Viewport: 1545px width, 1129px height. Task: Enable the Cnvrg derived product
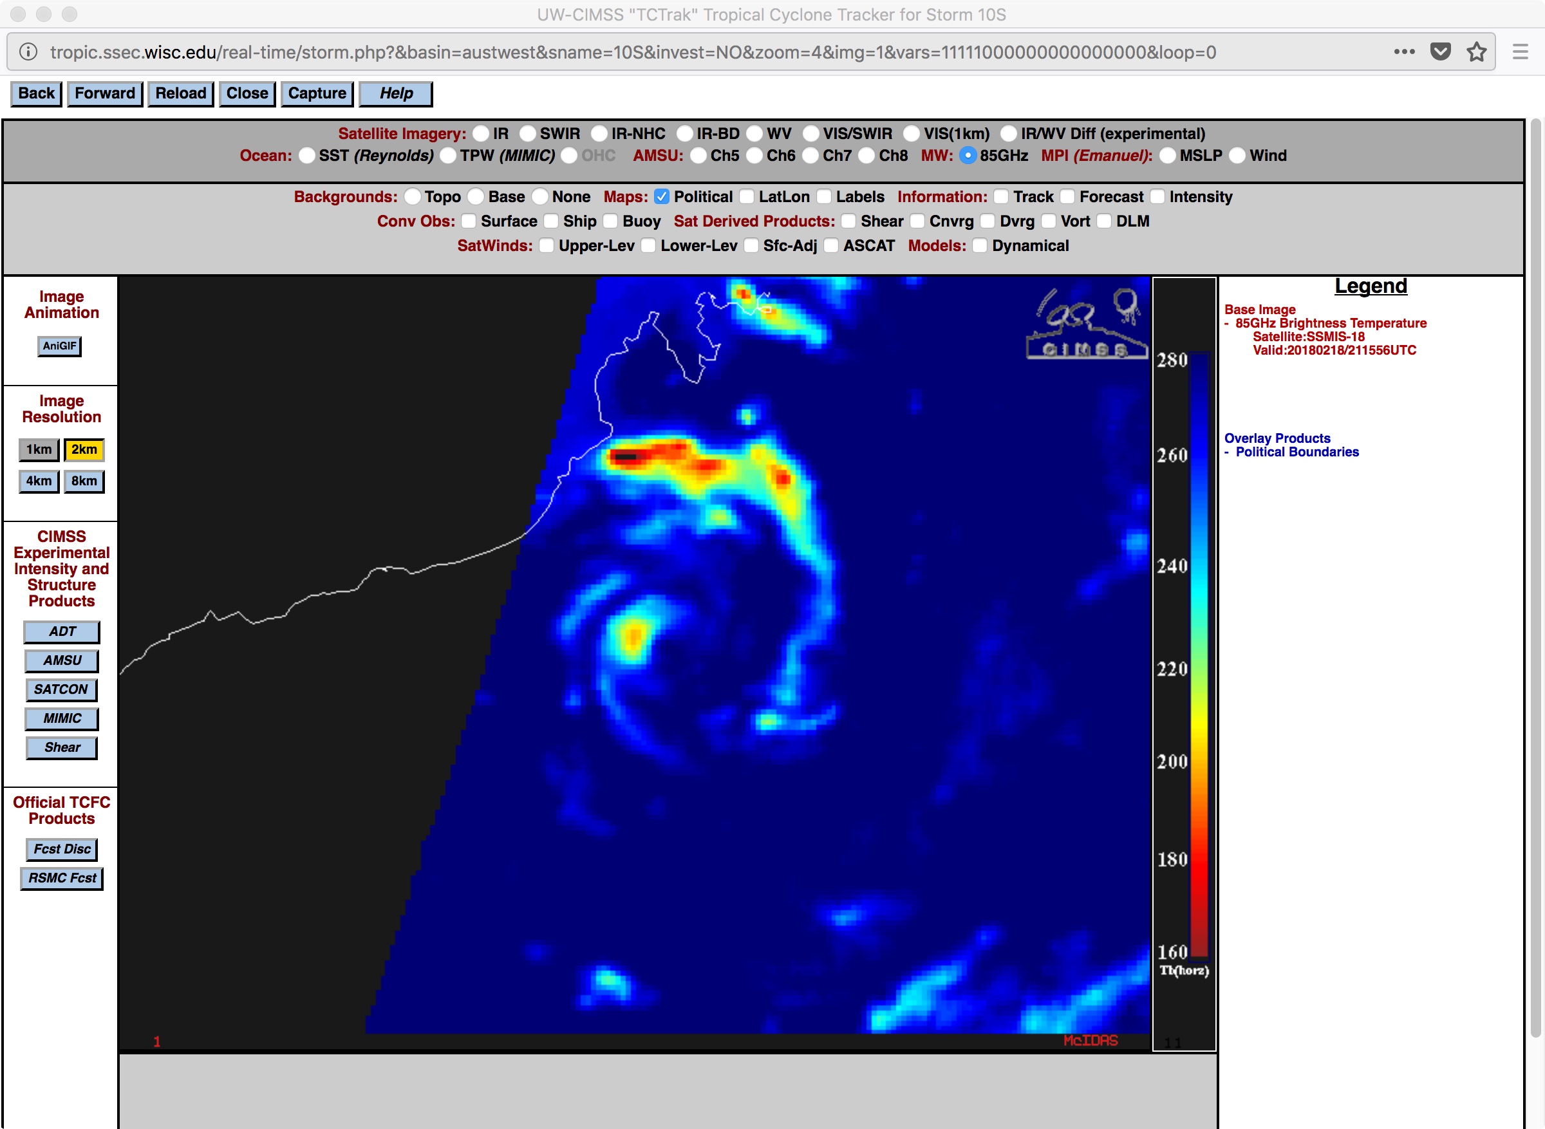click(918, 221)
